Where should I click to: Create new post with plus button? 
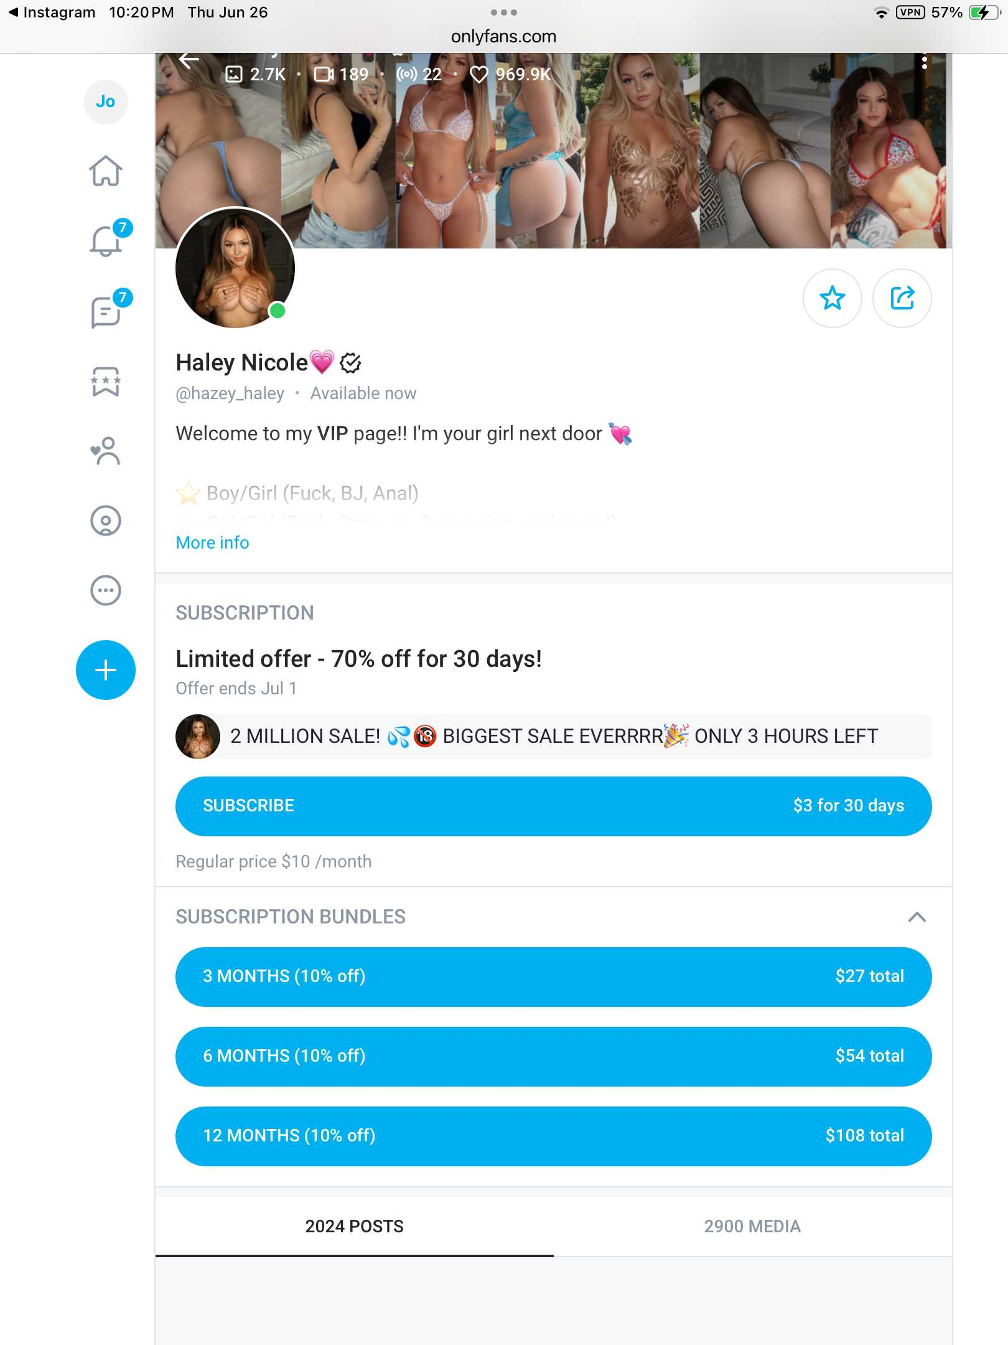pos(106,670)
